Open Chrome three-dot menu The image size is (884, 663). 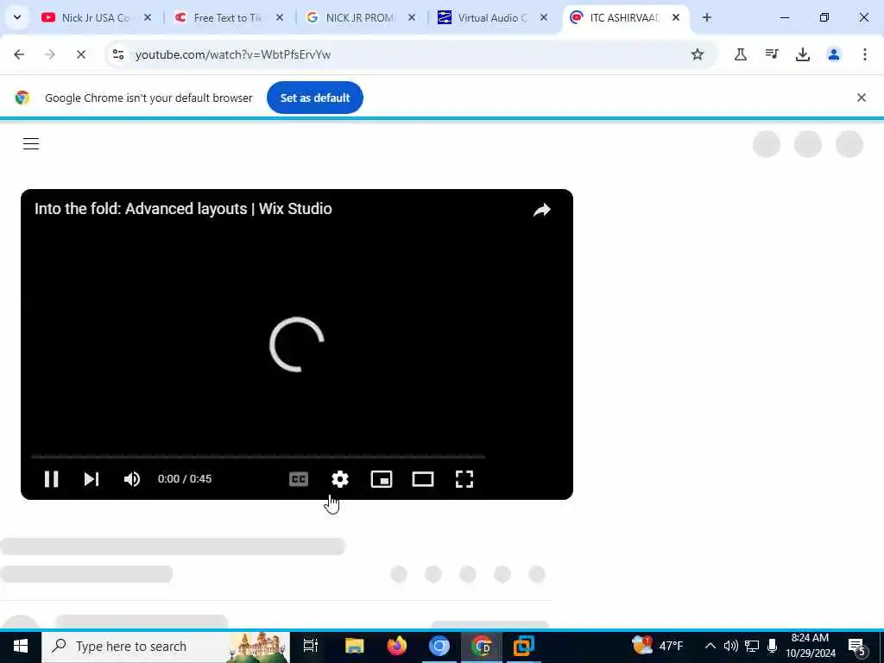tap(864, 54)
